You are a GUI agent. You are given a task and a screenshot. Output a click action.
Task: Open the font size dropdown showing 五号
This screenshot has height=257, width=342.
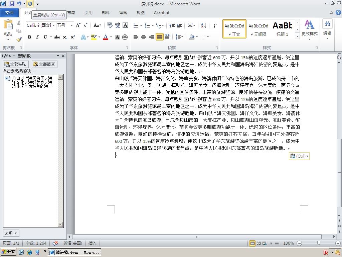point(71,25)
